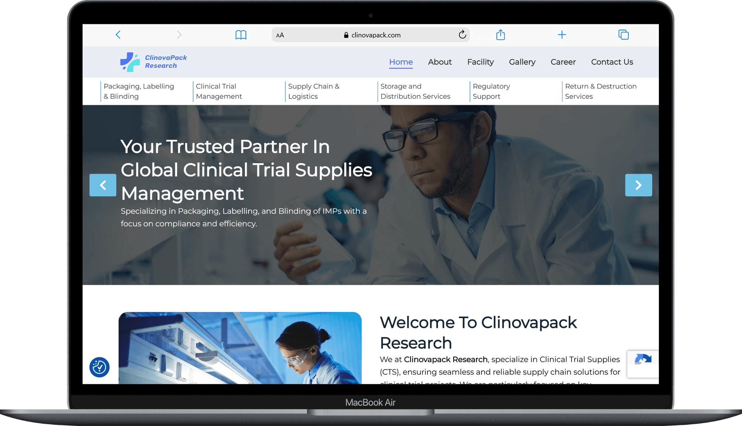Advance to next carousel slide
The width and height of the screenshot is (742, 426).
[x=638, y=185]
